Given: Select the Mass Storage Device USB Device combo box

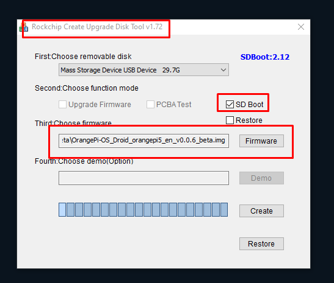Looking at the screenshot, I should pos(143,70).
